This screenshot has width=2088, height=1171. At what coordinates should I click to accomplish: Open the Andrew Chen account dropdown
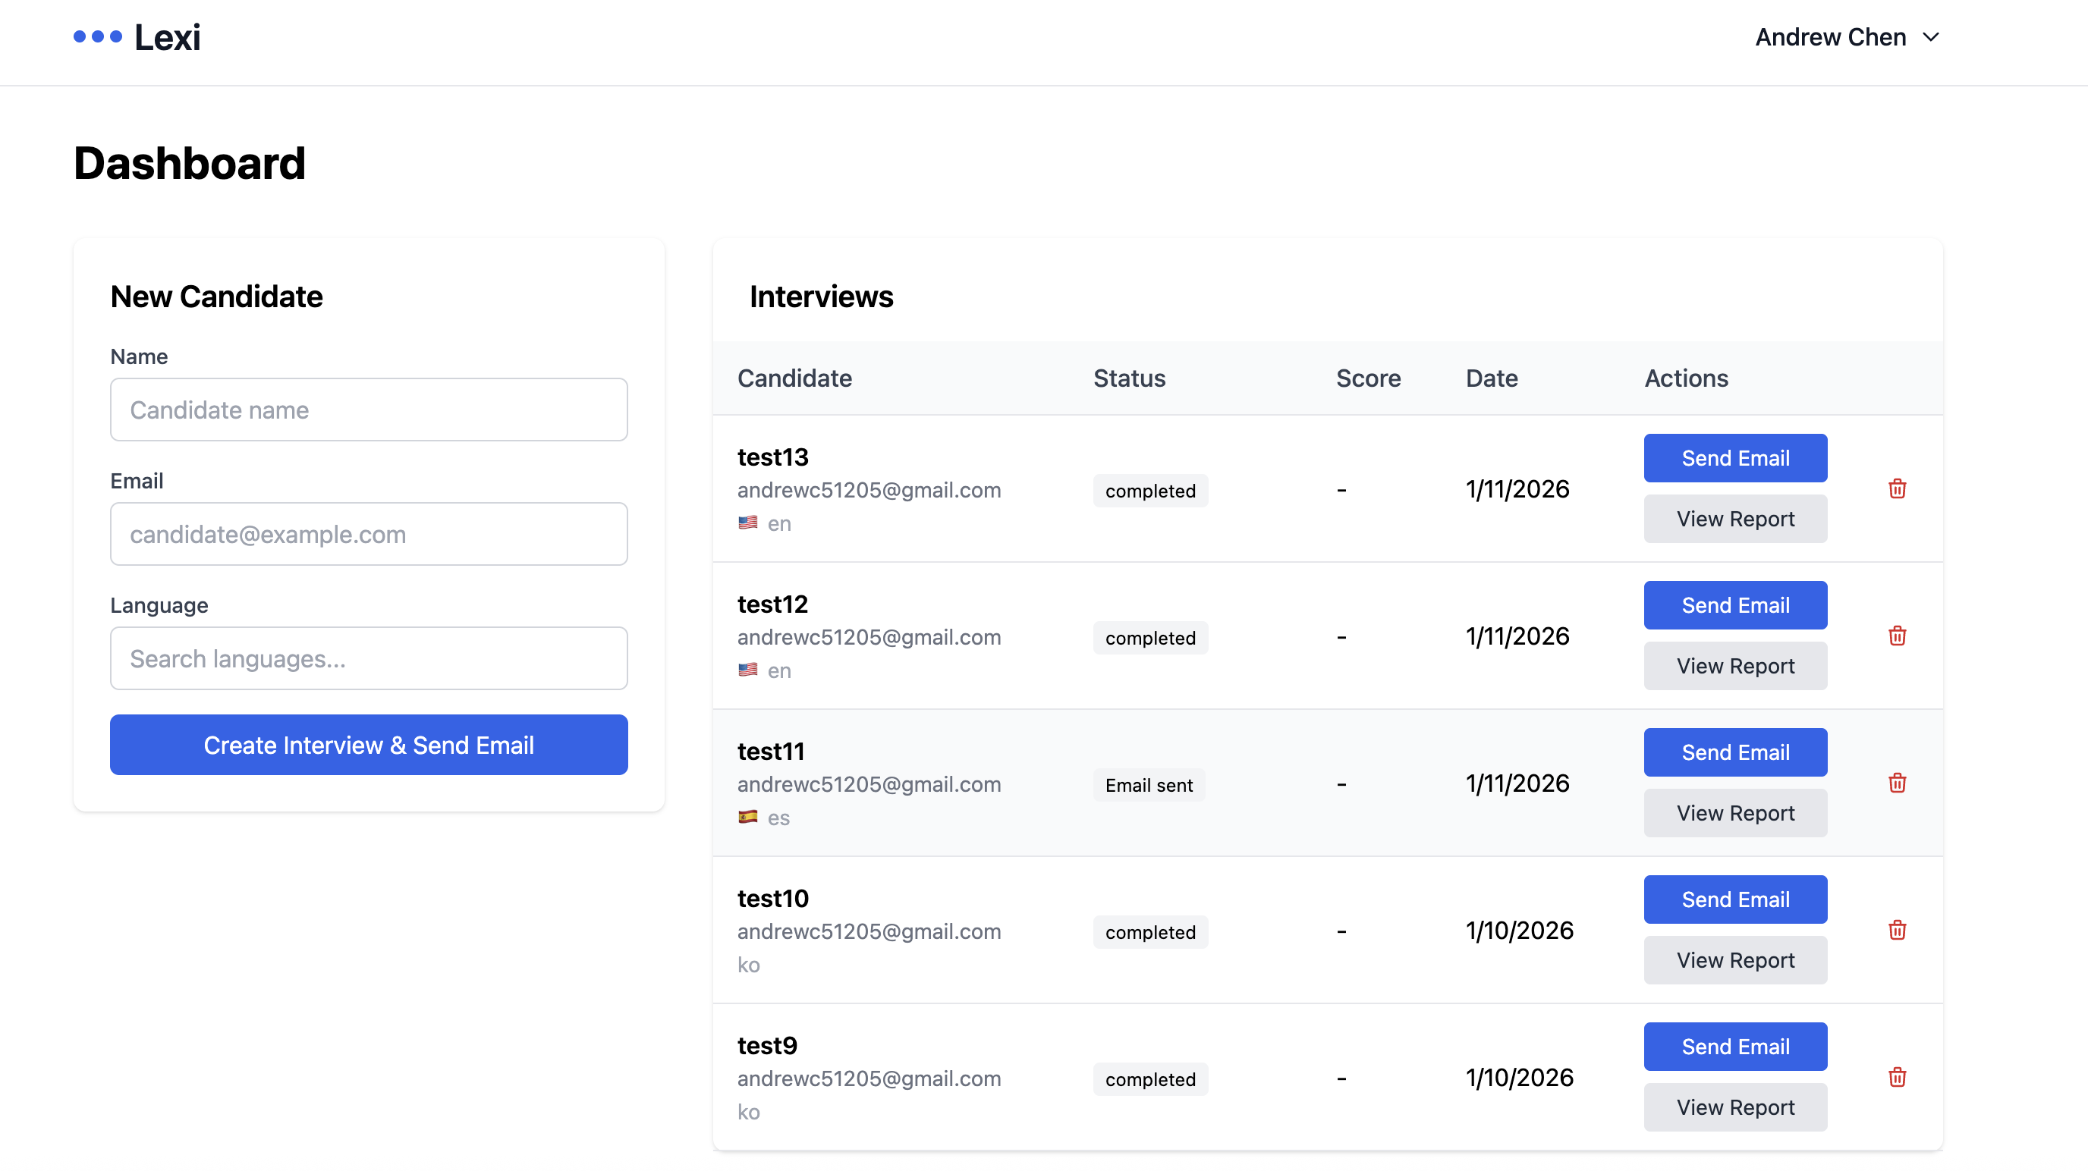1830,37
